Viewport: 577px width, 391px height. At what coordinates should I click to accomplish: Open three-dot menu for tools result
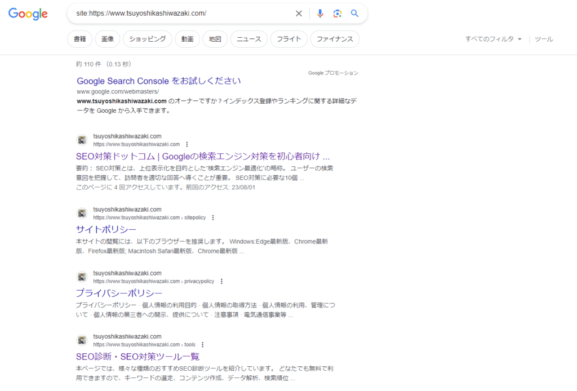tap(202, 345)
